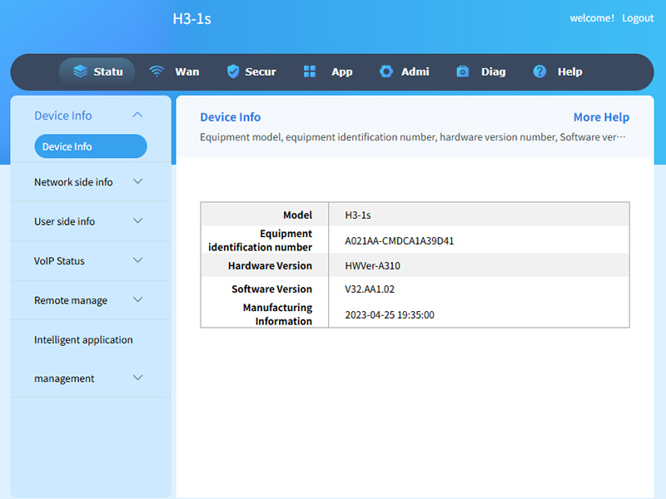Switch to the Diag tab
This screenshot has height=499, width=666.
tap(493, 72)
